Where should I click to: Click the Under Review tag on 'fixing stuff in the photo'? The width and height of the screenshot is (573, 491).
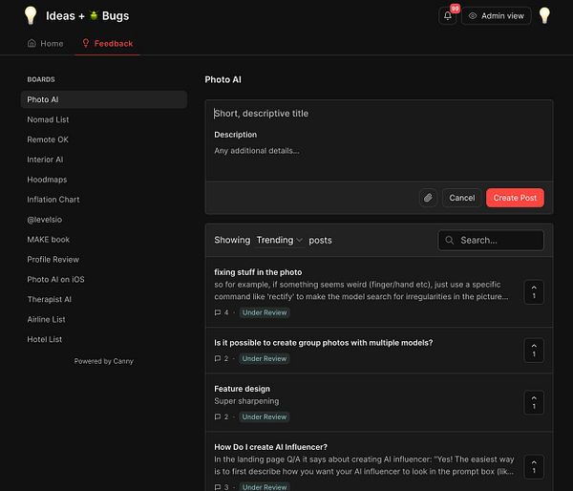pos(265,312)
